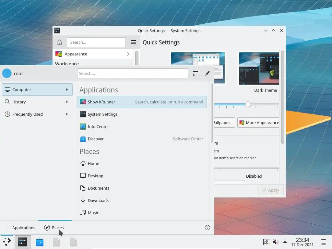Open Music place in launcher
332x249 pixels.
pyautogui.click(x=142, y=213)
